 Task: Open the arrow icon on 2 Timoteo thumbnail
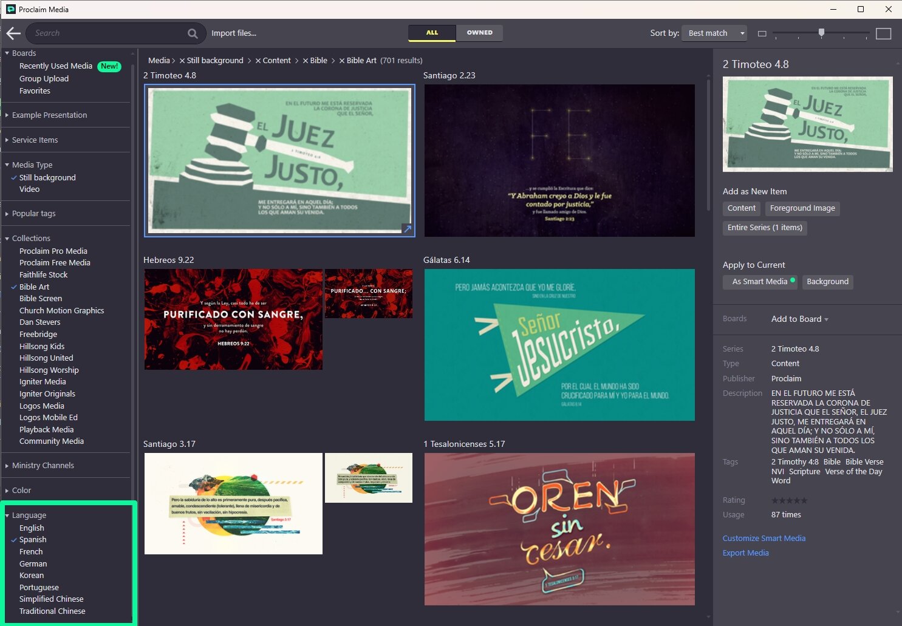tap(408, 229)
